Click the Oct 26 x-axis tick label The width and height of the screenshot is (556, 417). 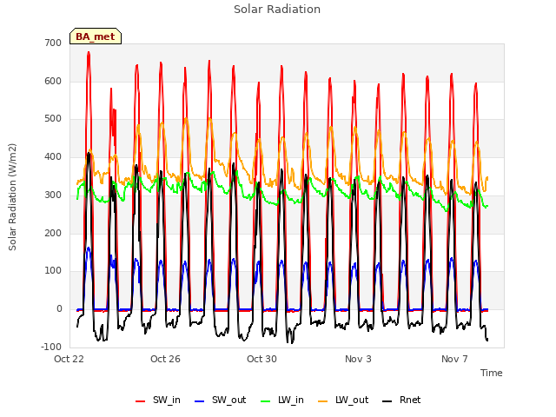pyautogui.click(x=165, y=359)
